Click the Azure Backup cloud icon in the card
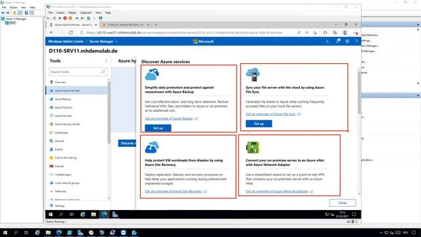 click(152, 74)
